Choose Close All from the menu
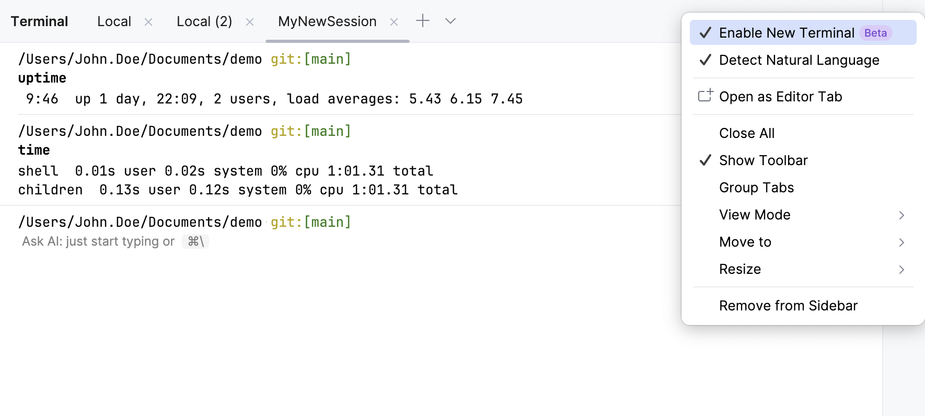The image size is (925, 416). (x=747, y=133)
